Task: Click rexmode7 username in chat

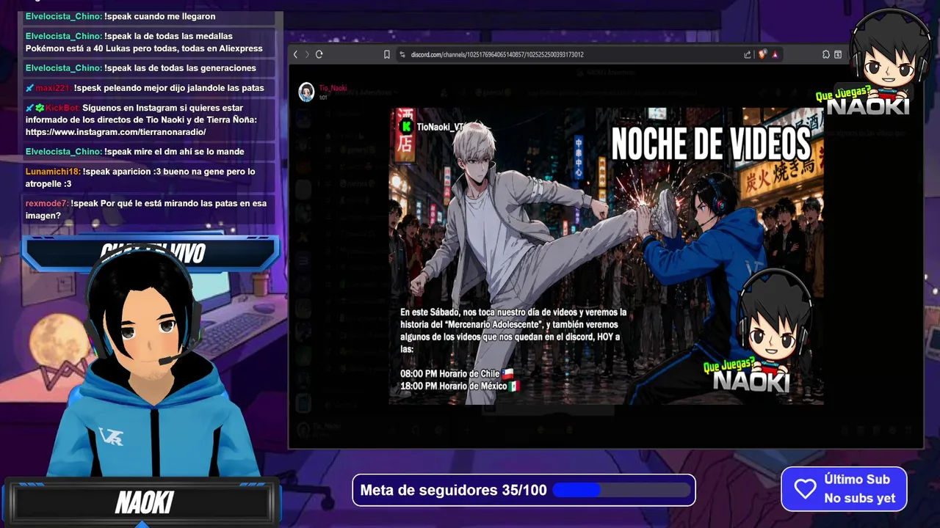Action: [x=47, y=203]
